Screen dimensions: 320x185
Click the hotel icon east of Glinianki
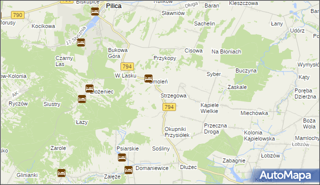click(61, 173)
